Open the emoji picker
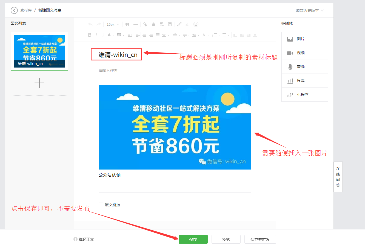This screenshot has width=365, height=245. [x=196, y=24]
